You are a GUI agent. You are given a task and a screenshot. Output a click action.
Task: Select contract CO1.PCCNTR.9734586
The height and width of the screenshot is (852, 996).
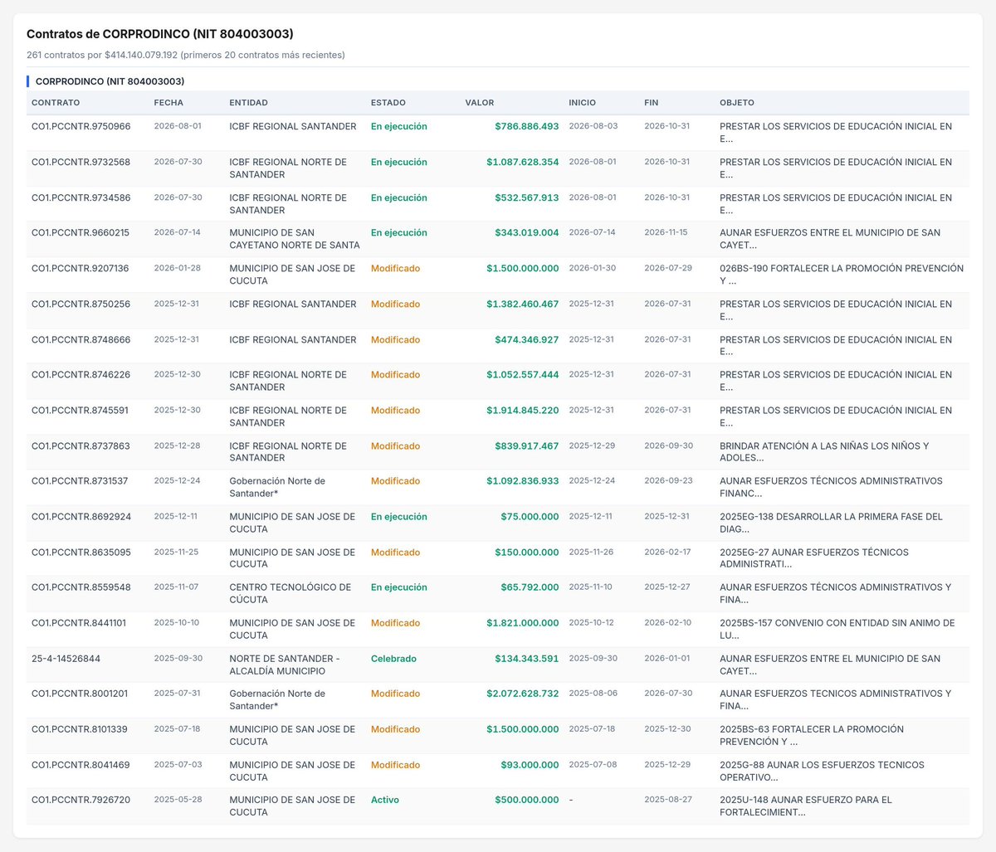click(x=81, y=197)
